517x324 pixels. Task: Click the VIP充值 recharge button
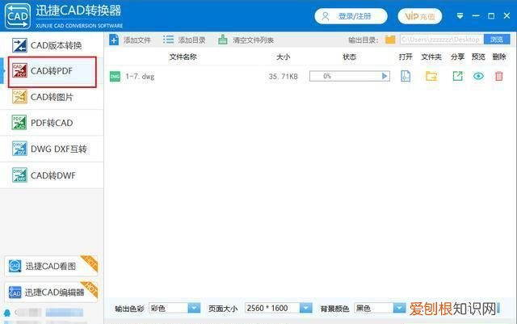click(420, 16)
